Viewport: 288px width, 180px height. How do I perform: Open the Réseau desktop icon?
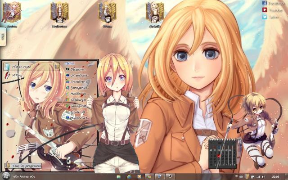(x=107, y=13)
